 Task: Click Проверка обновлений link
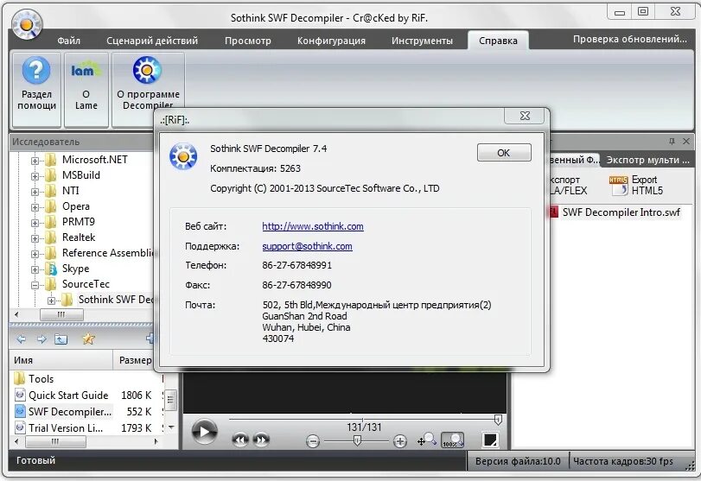point(629,40)
